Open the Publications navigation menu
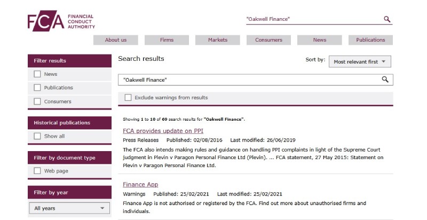This screenshot has width=427, height=220. (370, 40)
